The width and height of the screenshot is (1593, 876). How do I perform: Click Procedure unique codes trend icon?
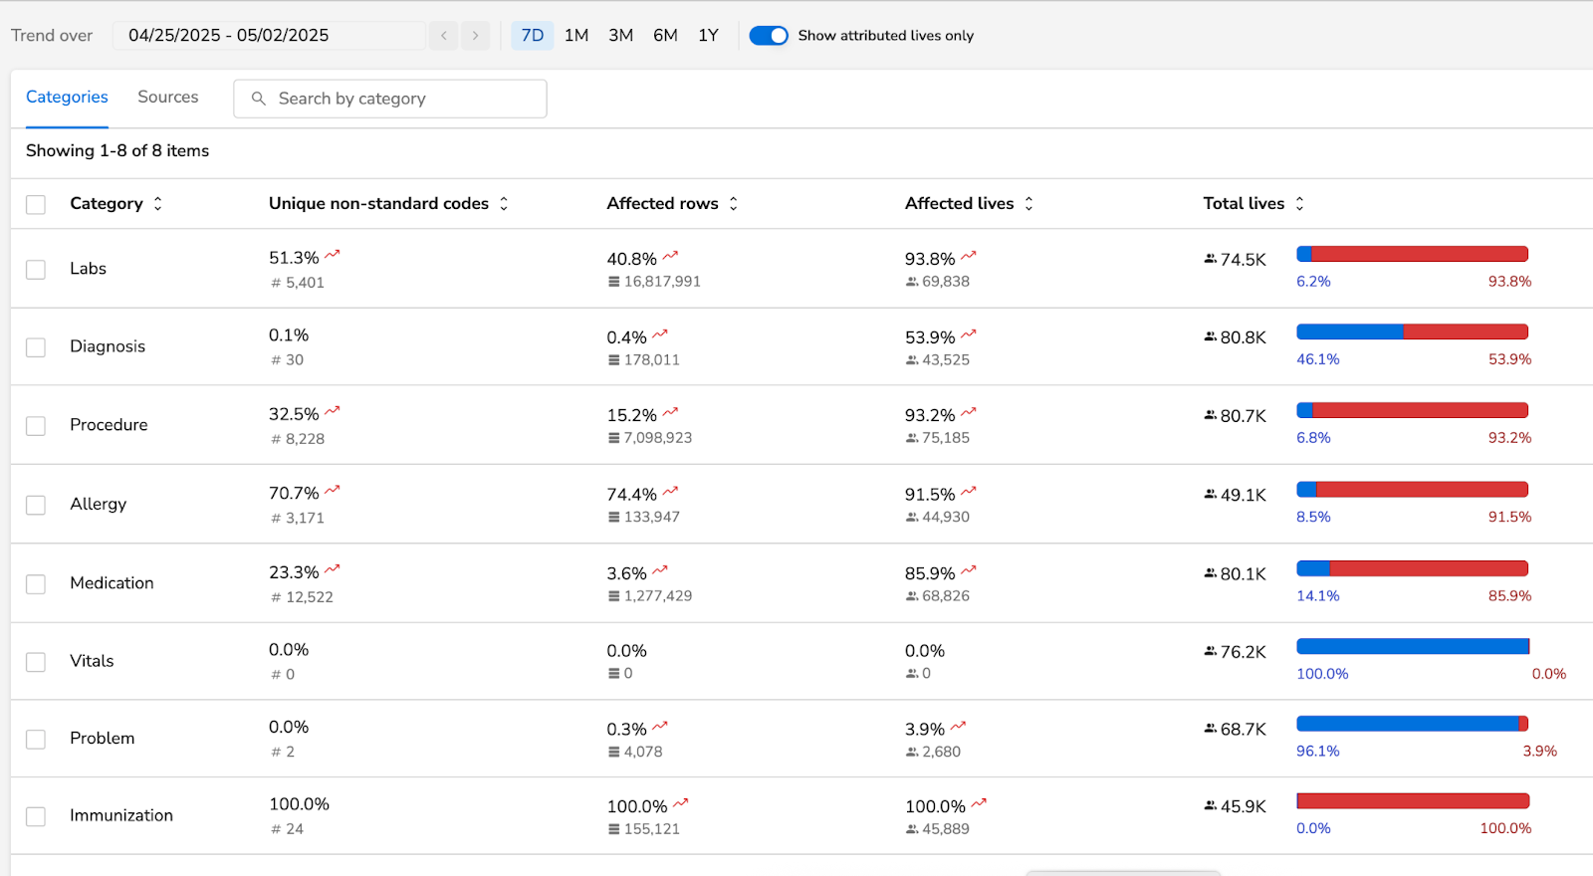(x=333, y=411)
